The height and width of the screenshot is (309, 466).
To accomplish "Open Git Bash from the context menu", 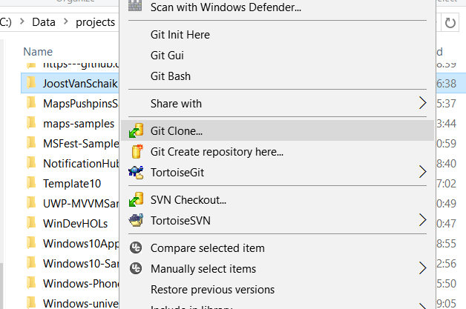I will click(170, 76).
